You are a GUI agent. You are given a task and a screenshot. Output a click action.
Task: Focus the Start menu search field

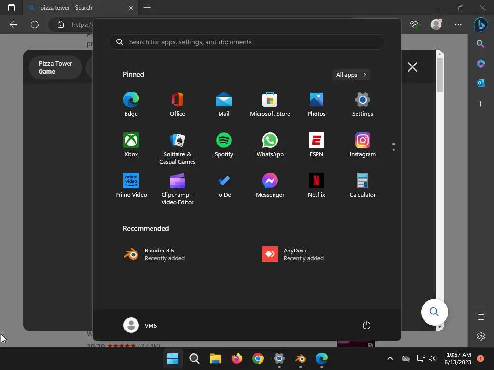pos(247,42)
